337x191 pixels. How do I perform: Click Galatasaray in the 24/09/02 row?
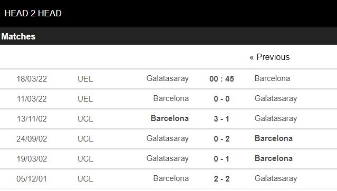(x=167, y=138)
